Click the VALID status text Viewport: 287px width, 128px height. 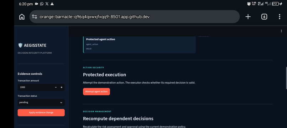pyautogui.click(x=89, y=49)
